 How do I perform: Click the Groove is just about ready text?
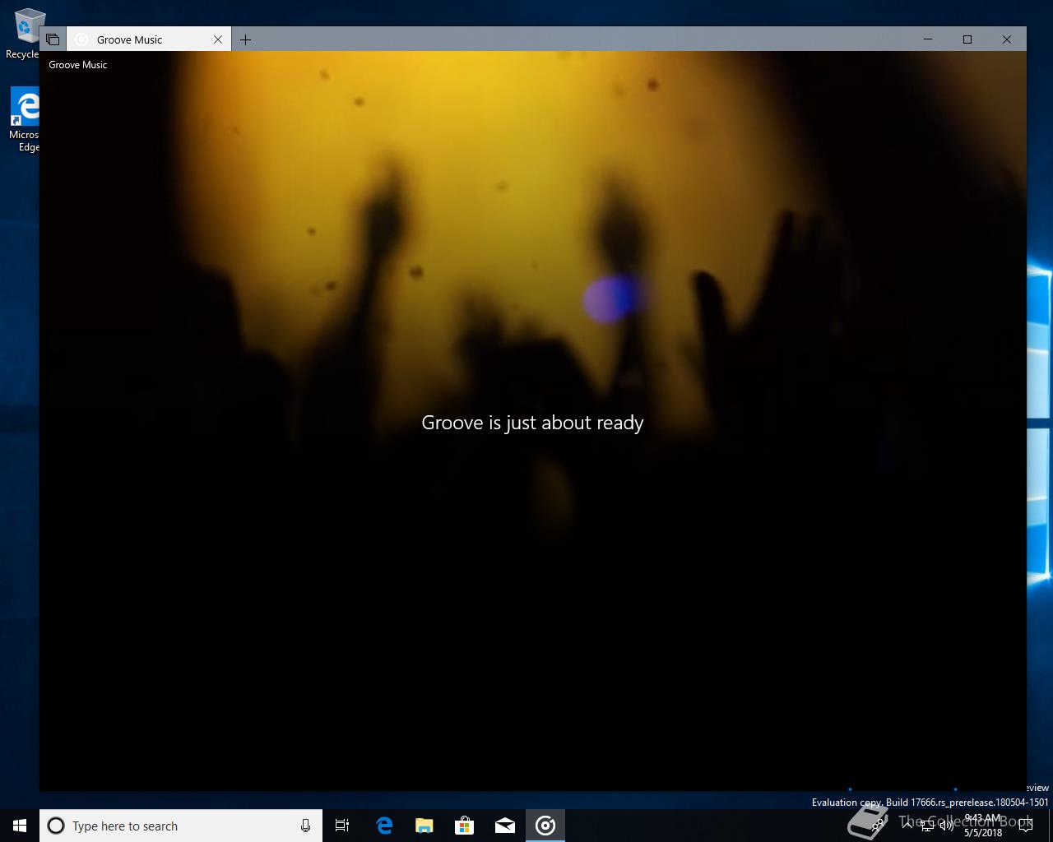pyautogui.click(x=532, y=423)
